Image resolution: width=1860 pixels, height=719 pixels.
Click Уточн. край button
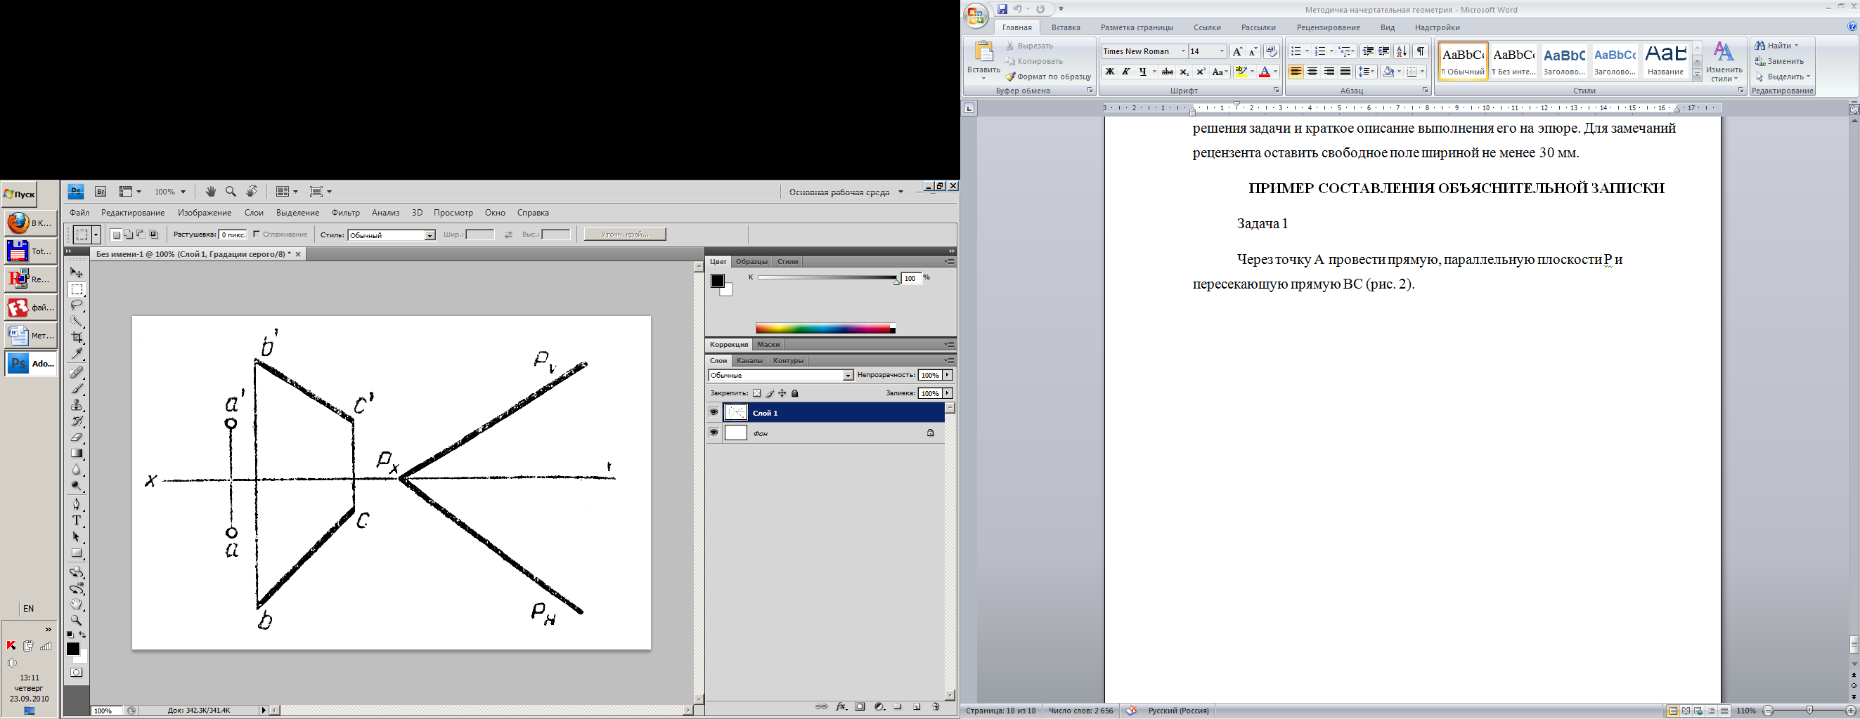[x=626, y=235]
